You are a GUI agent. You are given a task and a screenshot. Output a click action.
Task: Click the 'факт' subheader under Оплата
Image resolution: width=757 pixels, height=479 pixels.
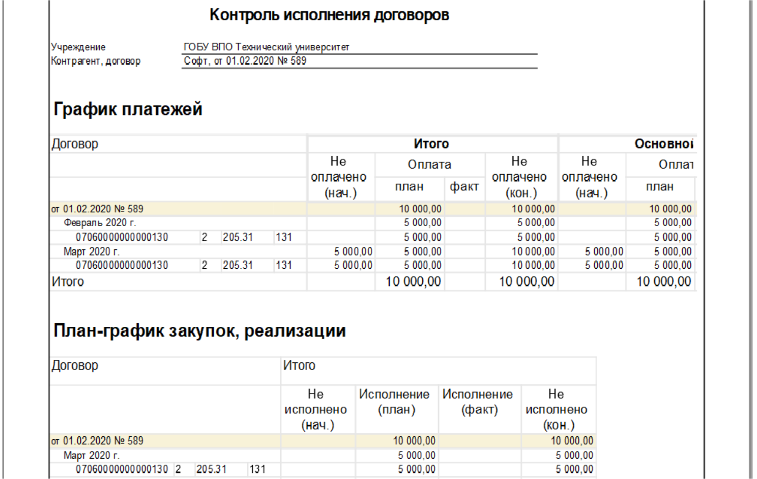(x=464, y=187)
